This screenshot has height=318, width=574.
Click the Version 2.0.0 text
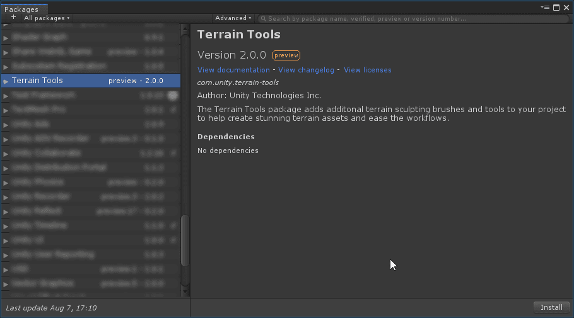pos(231,55)
